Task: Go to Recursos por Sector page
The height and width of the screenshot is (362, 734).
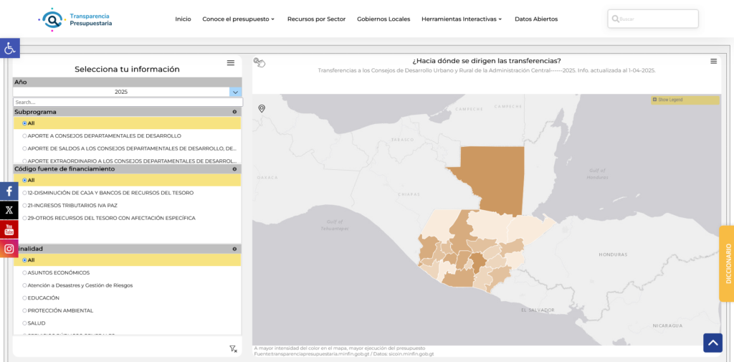Action: pos(316,19)
